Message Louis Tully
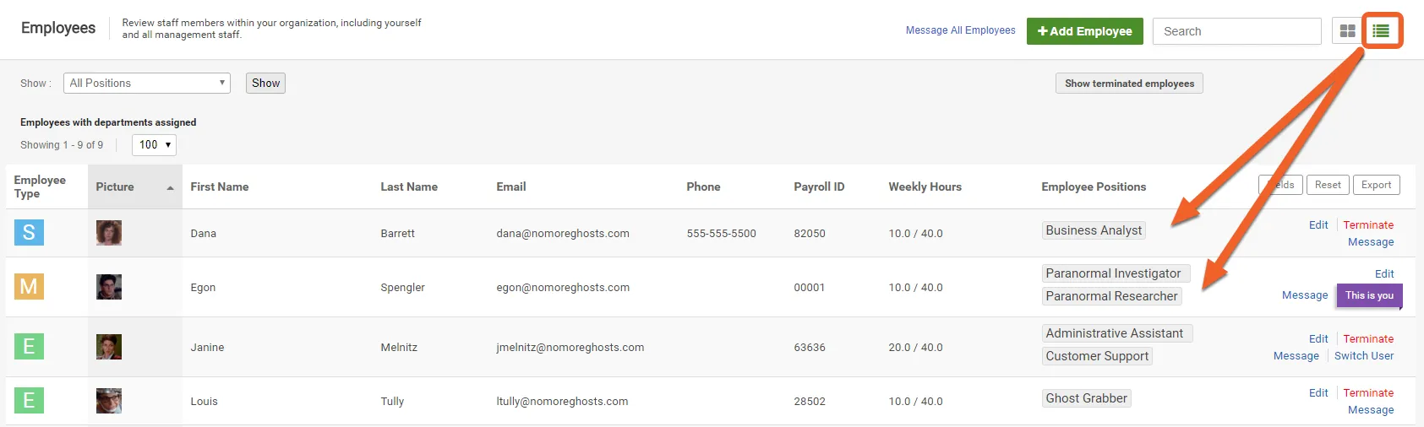 1371,409
